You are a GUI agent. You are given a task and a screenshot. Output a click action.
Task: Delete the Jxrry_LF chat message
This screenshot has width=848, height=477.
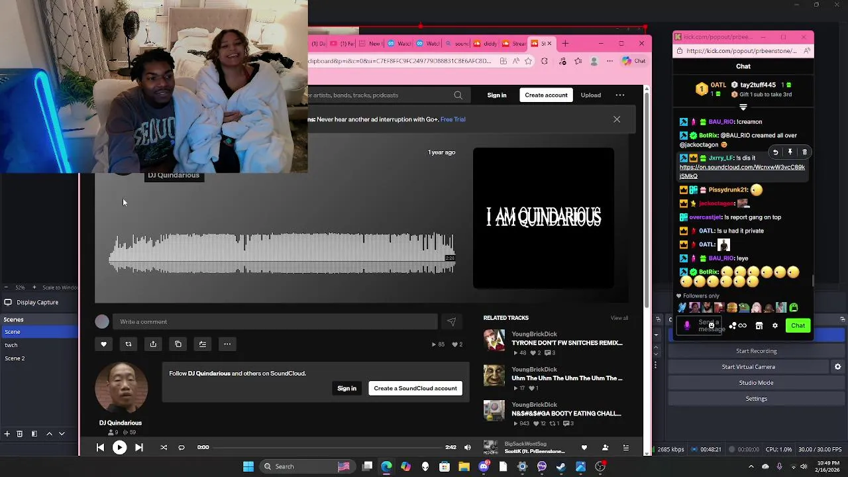(x=804, y=152)
